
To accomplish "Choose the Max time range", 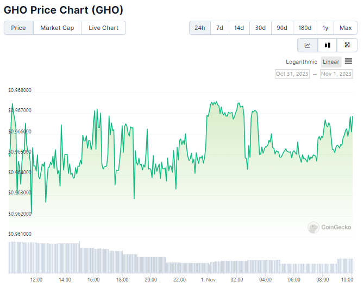I will [346, 28].
